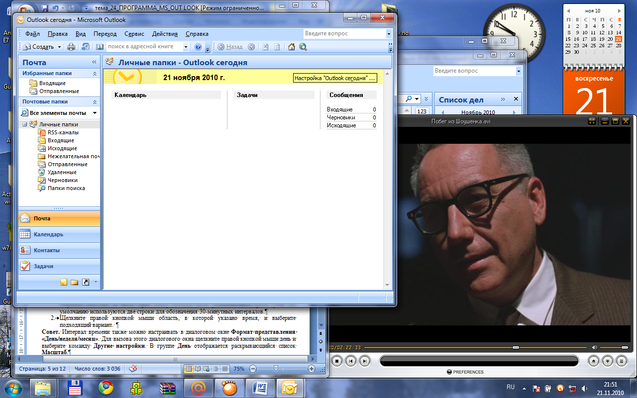Click the Print icon in Outlook toolbar

[x=71, y=47]
